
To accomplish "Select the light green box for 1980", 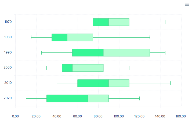I will 80,37.
